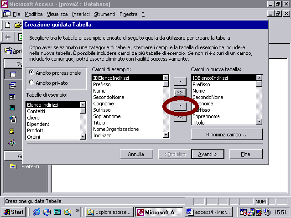
Task: Click Annulla to cancel wizard
Action: pyautogui.click(x=136, y=154)
